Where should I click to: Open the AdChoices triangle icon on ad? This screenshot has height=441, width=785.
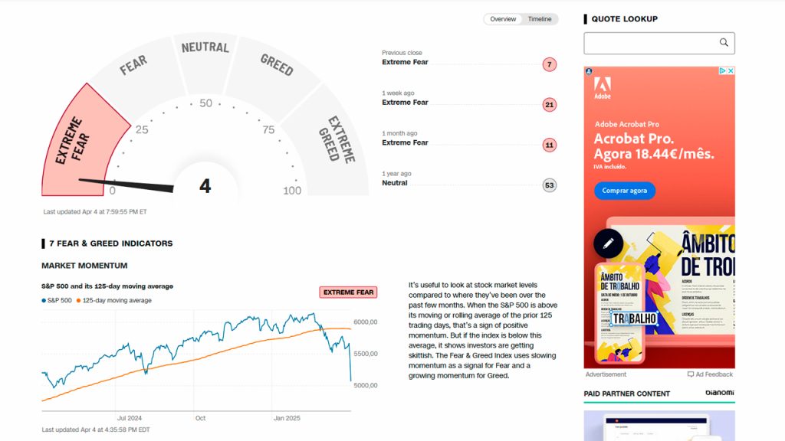pos(722,71)
